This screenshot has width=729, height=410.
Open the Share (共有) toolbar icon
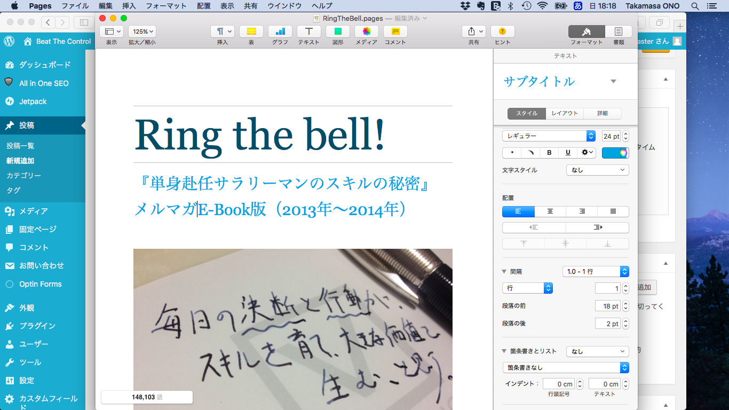(474, 31)
